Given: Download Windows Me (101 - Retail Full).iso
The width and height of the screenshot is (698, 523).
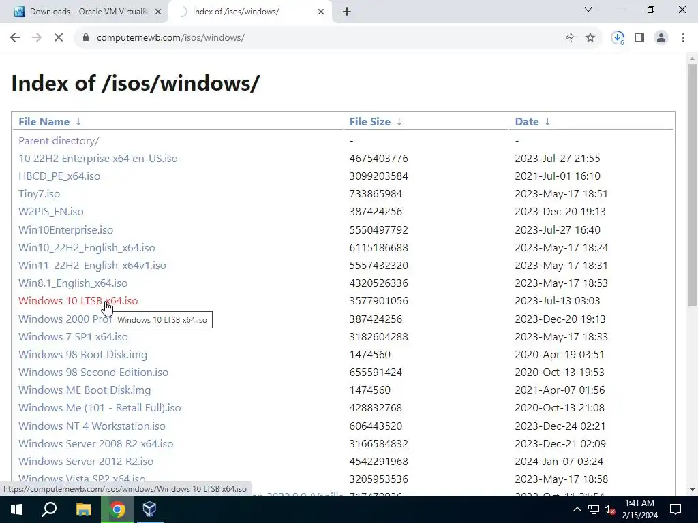Looking at the screenshot, I should pos(100,408).
